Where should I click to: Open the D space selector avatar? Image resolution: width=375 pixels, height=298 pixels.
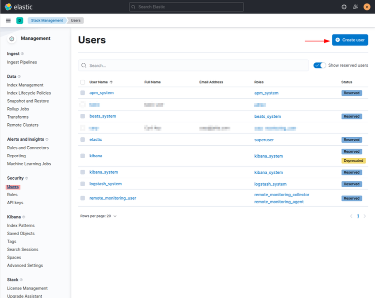point(19,20)
